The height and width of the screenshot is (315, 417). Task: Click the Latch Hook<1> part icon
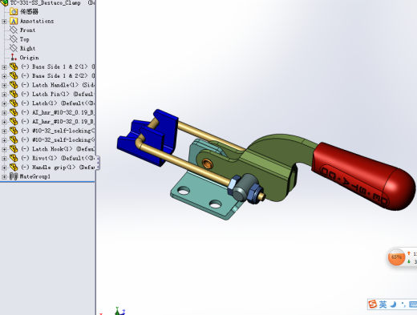[14, 149]
